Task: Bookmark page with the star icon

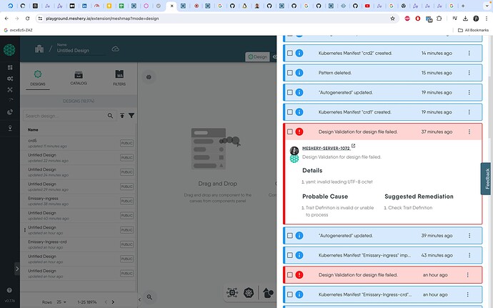Action: [392, 19]
